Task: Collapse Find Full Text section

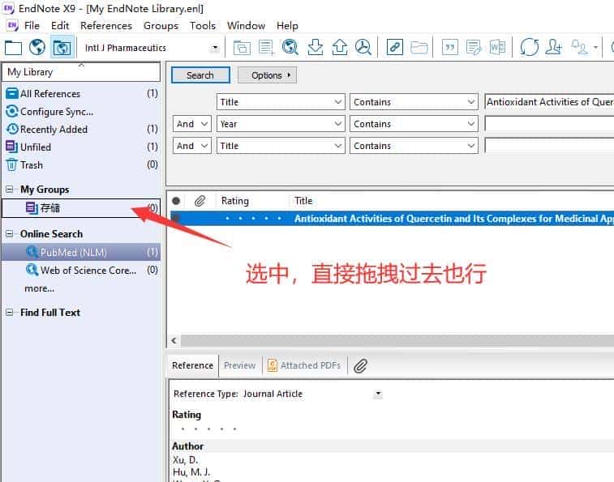Action: click(x=10, y=313)
